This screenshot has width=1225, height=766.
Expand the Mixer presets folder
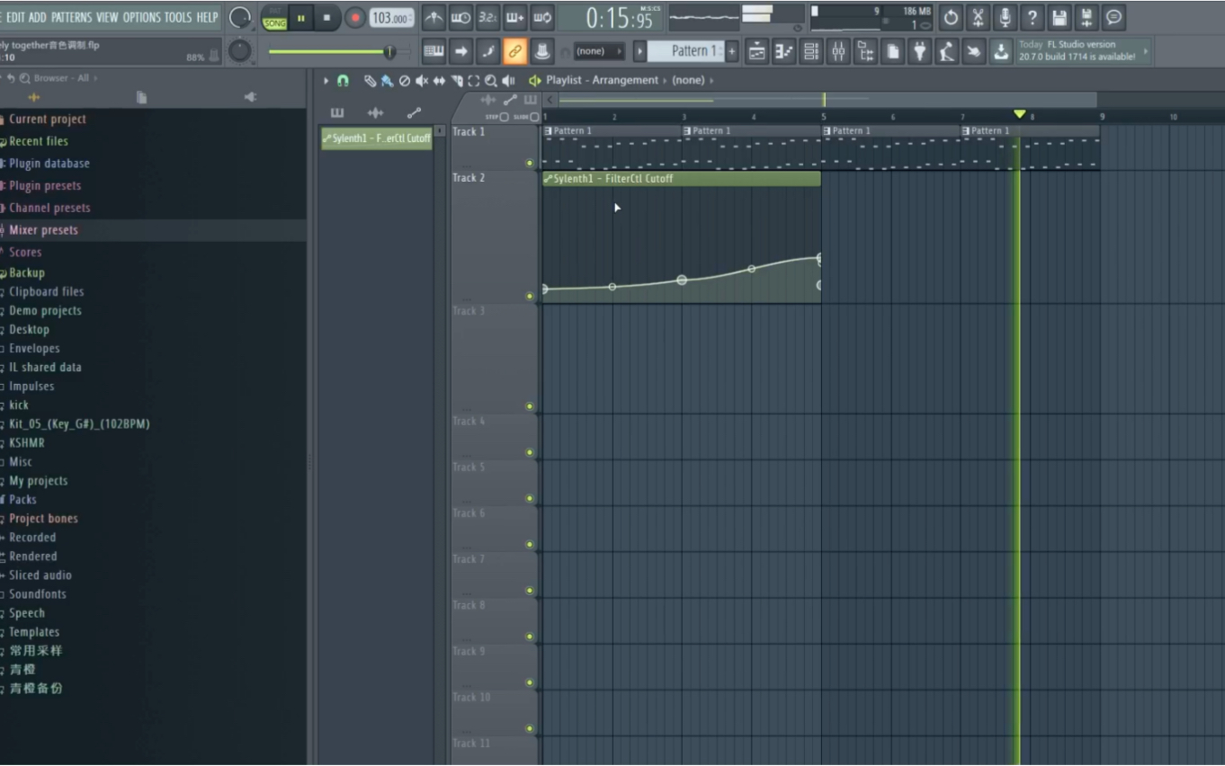coord(43,230)
